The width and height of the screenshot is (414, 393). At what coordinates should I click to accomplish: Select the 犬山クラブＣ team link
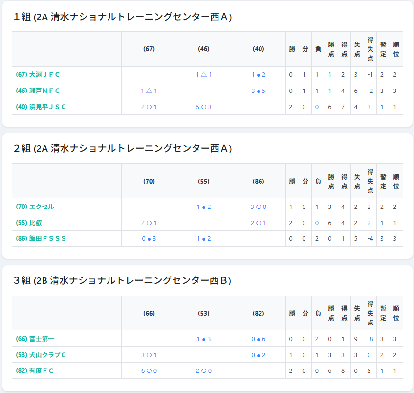click(41, 355)
